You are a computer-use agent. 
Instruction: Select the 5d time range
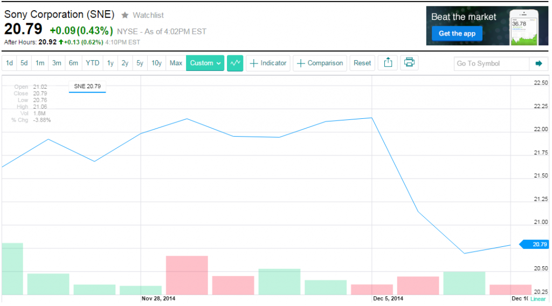coord(24,63)
